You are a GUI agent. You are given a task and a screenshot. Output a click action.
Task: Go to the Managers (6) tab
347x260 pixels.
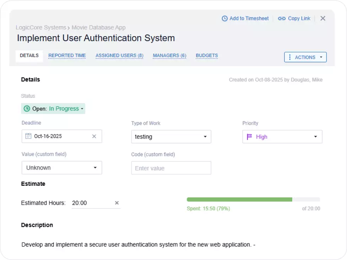click(x=169, y=55)
